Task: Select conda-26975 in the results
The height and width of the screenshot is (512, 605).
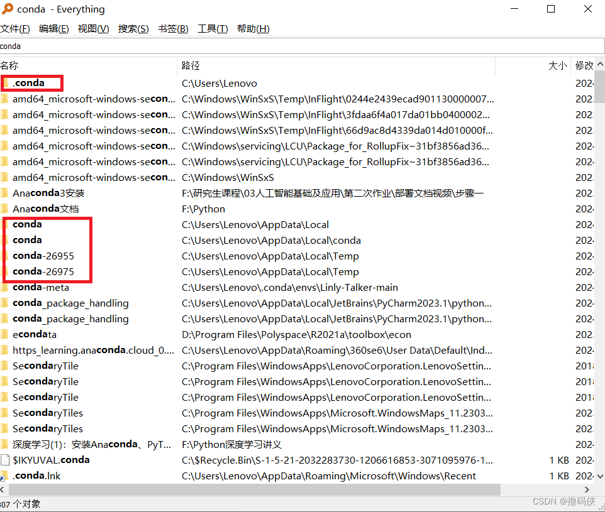Action: pyautogui.click(x=43, y=271)
